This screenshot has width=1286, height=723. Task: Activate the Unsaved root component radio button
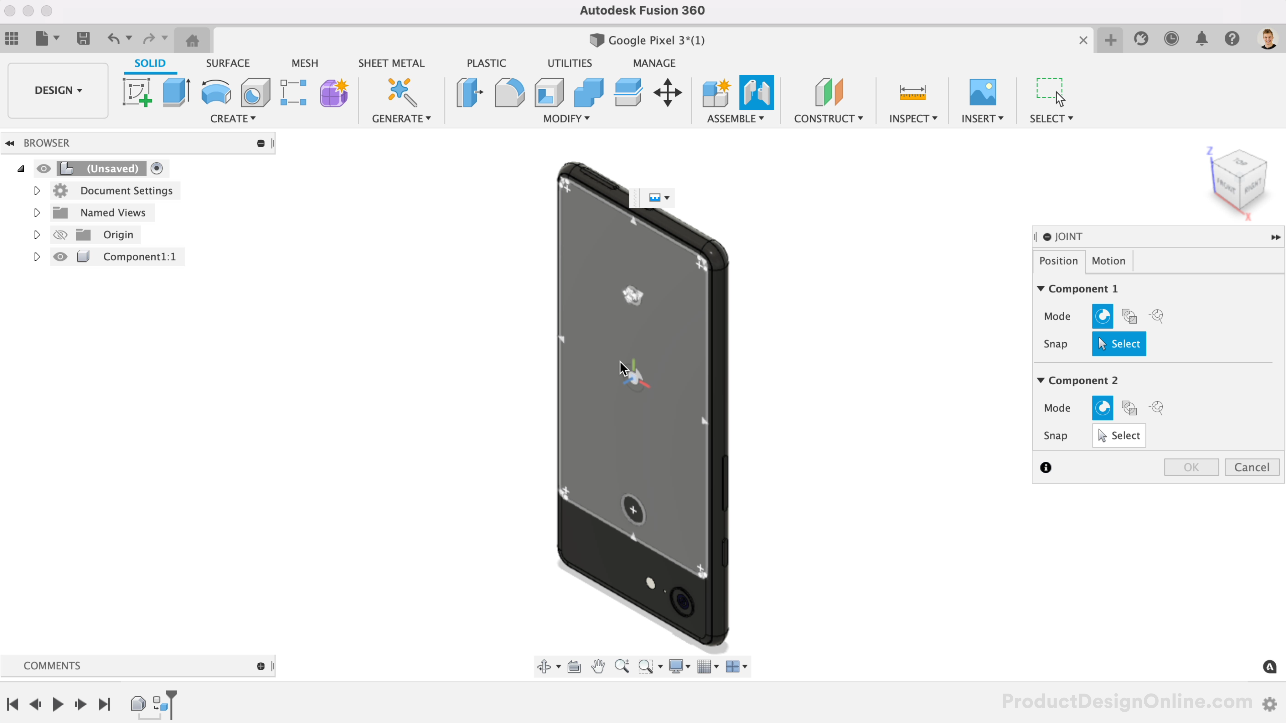[x=157, y=169]
